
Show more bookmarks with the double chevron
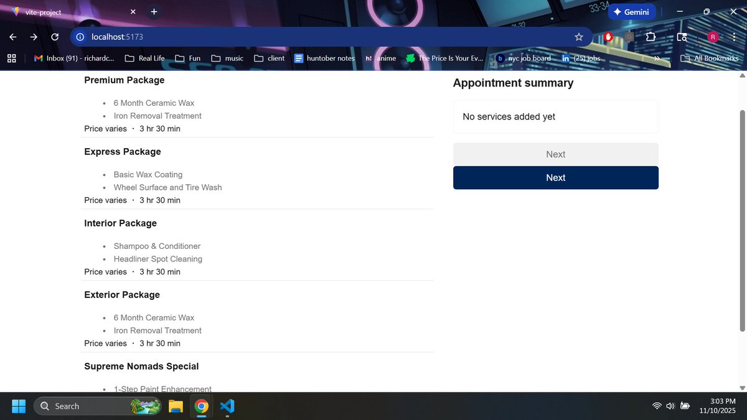pyautogui.click(x=656, y=58)
